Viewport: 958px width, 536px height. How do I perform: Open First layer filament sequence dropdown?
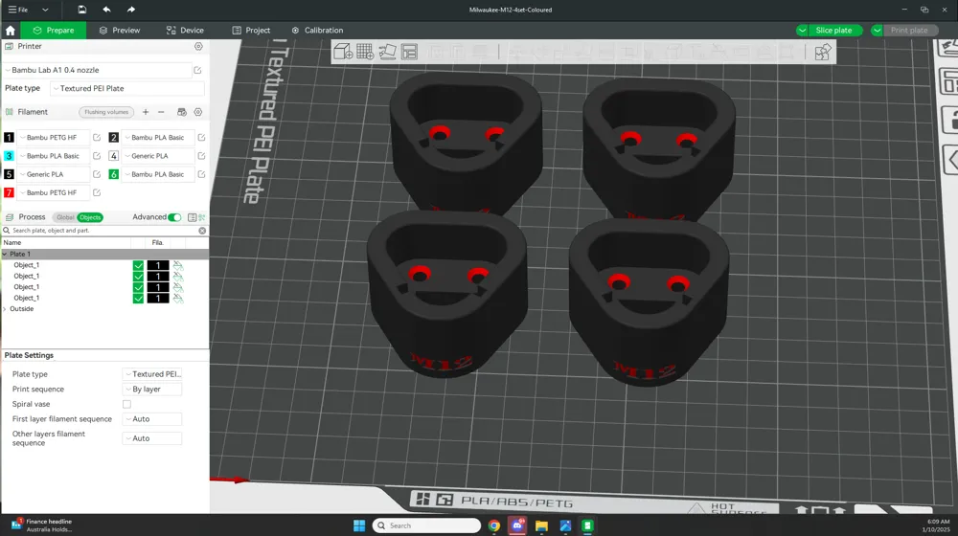coord(151,419)
